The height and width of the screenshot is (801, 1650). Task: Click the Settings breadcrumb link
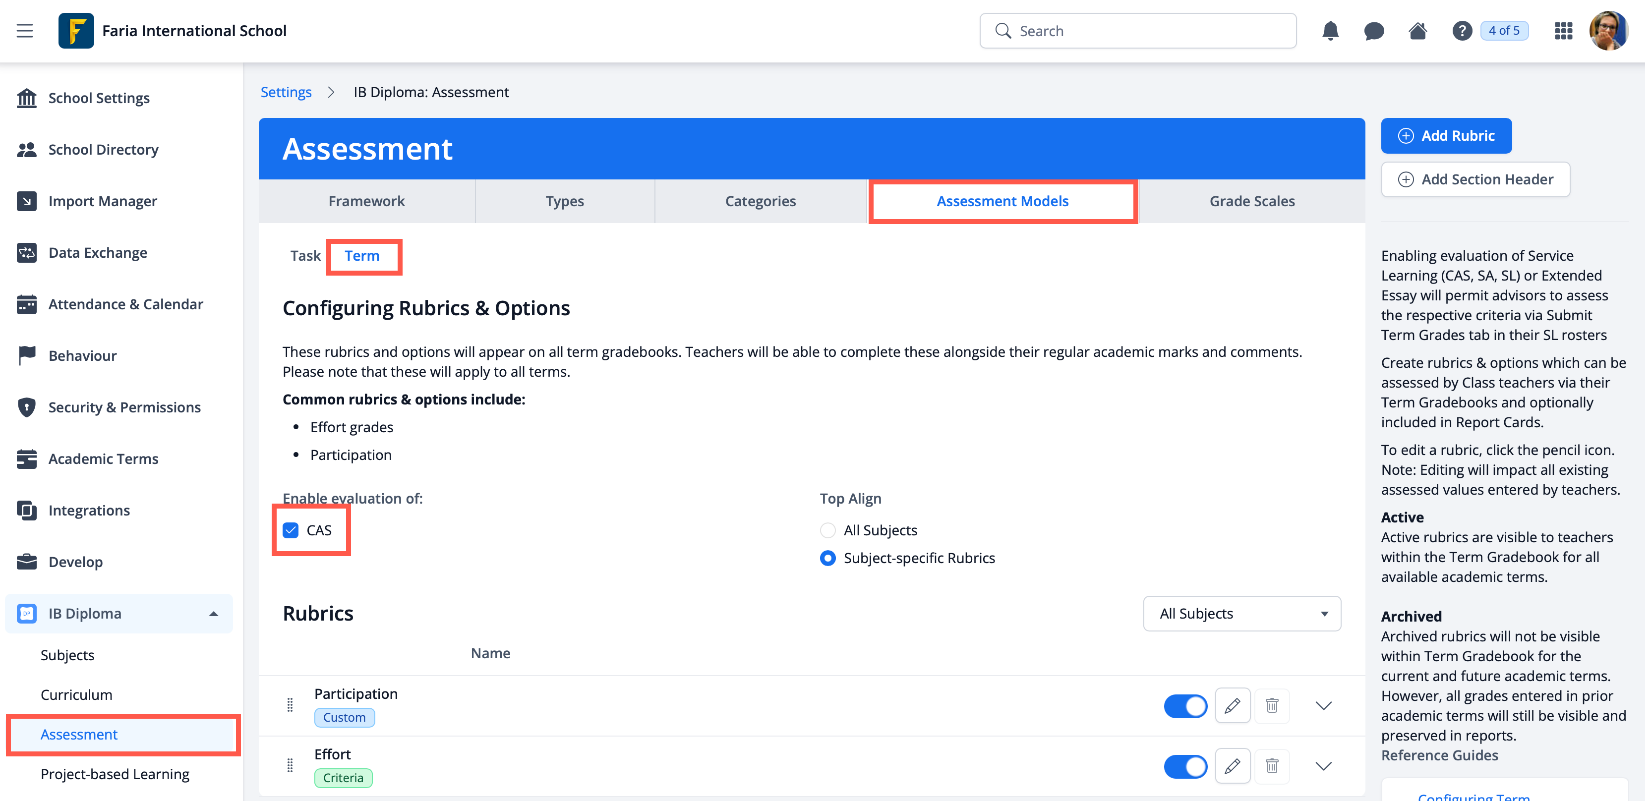[x=286, y=92]
